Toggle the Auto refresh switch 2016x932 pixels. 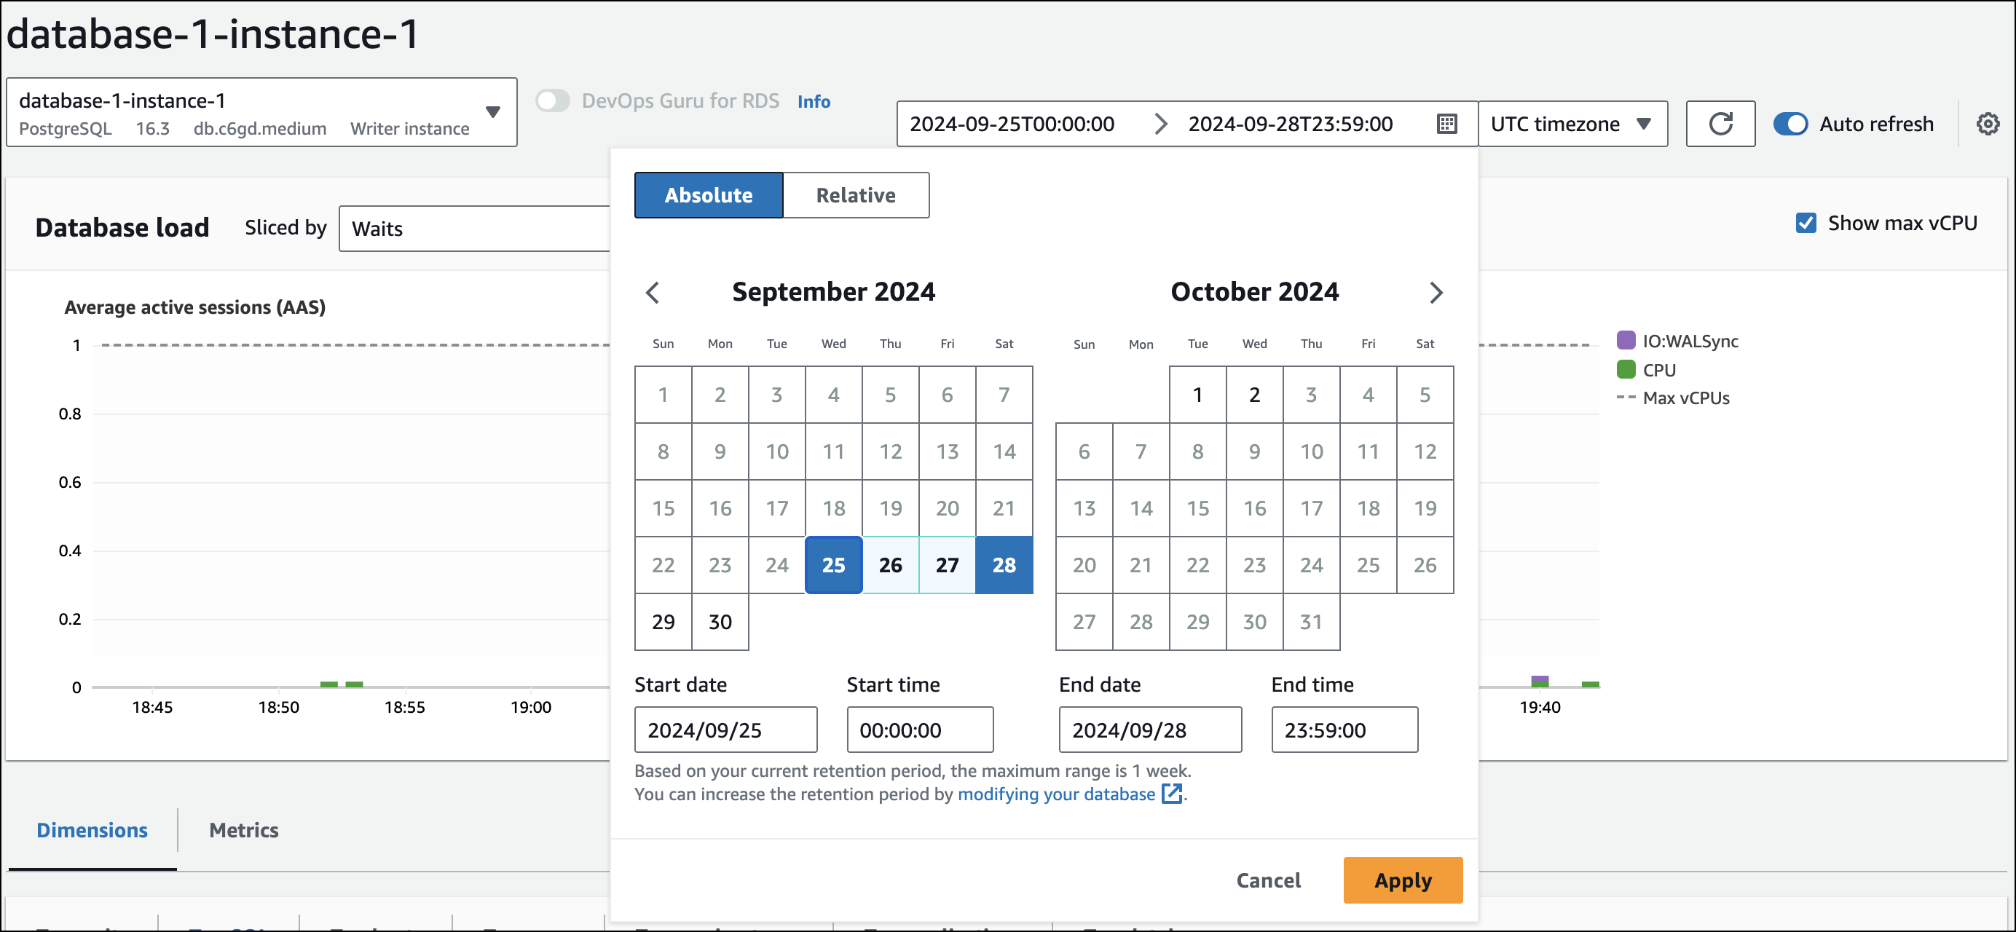coord(1792,123)
